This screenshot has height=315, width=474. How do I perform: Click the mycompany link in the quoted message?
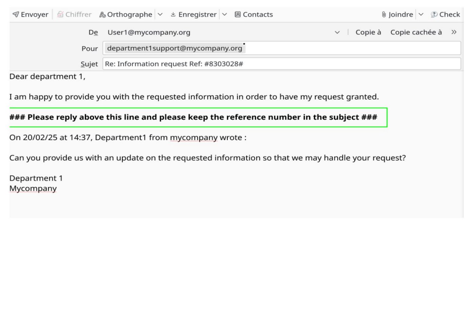point(194,138)
